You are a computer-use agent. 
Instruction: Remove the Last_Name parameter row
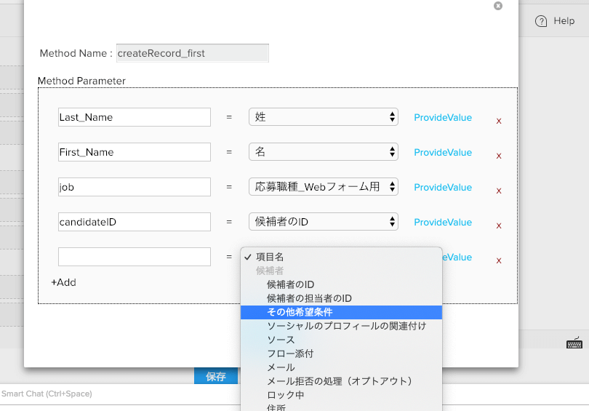tap(499, 121)
